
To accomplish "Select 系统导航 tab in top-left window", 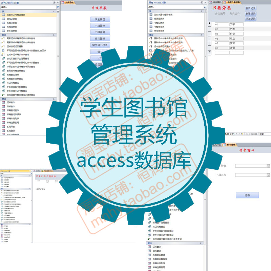I will click(68, 2).
